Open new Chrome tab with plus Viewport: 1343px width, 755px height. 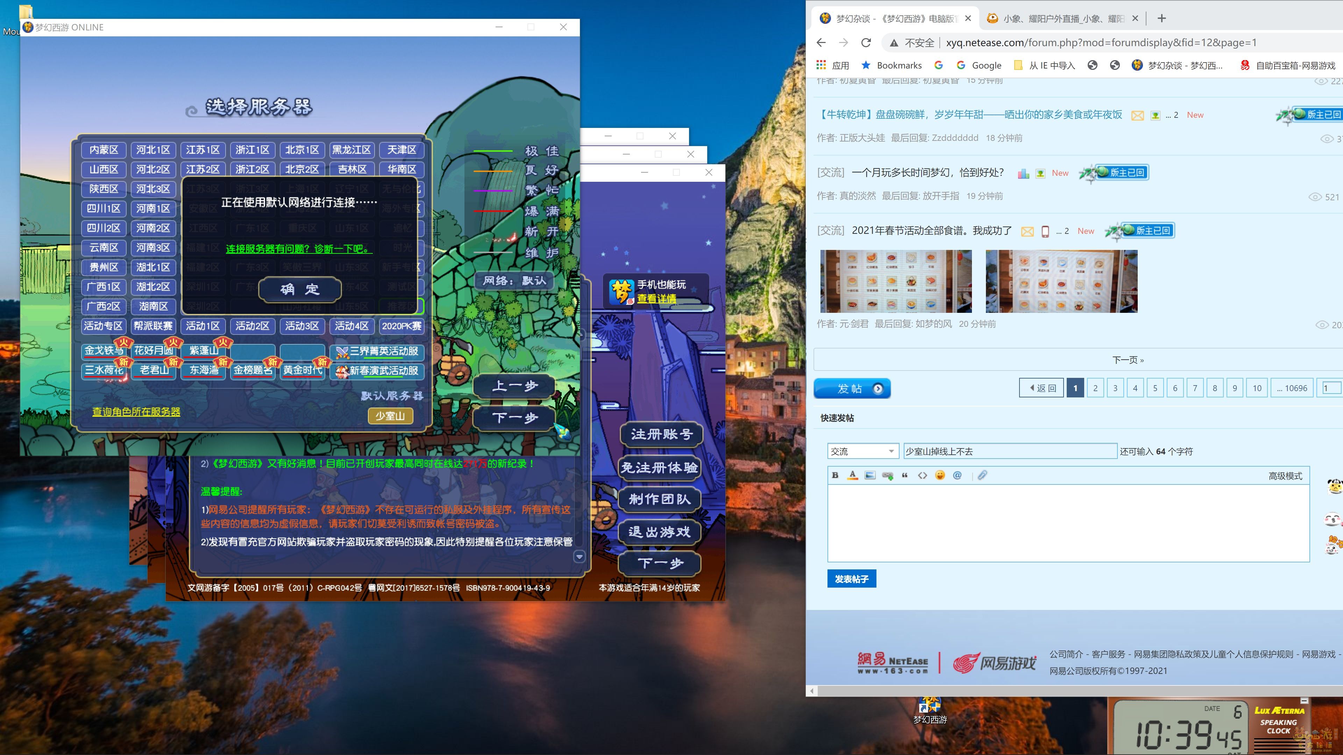point(1161,18)
